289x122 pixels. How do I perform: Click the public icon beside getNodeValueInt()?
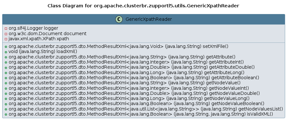(6, 89)
